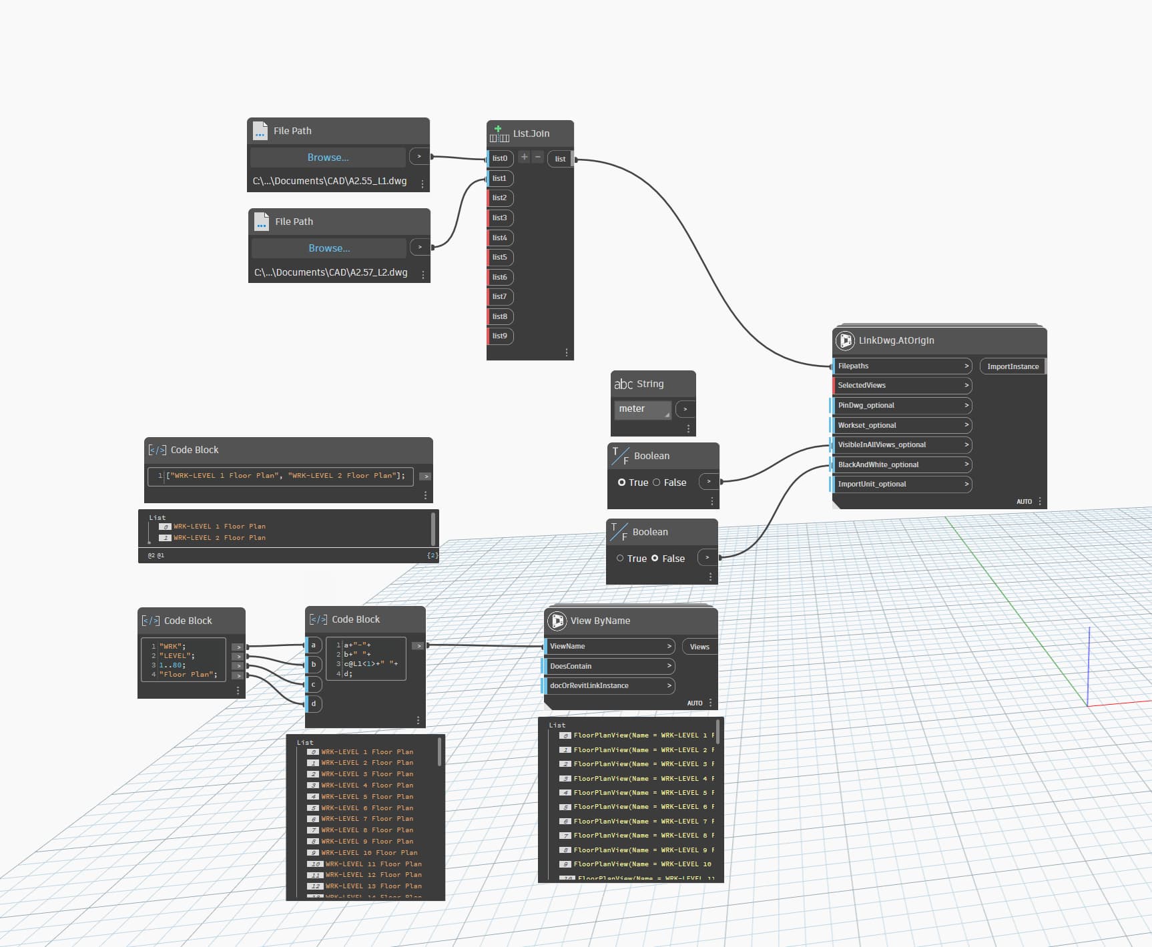Expand the VisibleInAllViews_optional port chevron
This screenshot has height=947, width=1152.
point(966,444)
